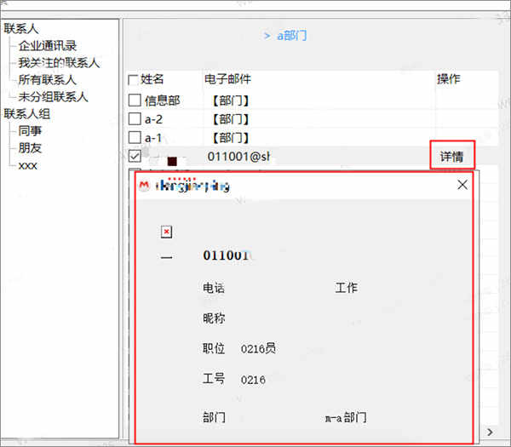Check the a-1 row checkbox
This screenshot has width=511, height=447.
[135, 137]
